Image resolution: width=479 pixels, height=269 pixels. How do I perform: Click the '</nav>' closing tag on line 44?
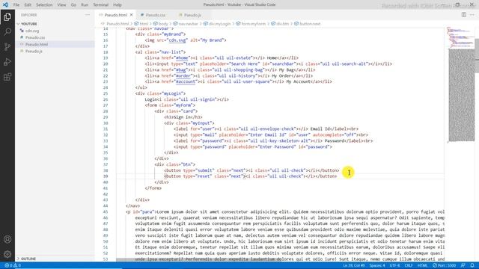click(x=133, y=206)
